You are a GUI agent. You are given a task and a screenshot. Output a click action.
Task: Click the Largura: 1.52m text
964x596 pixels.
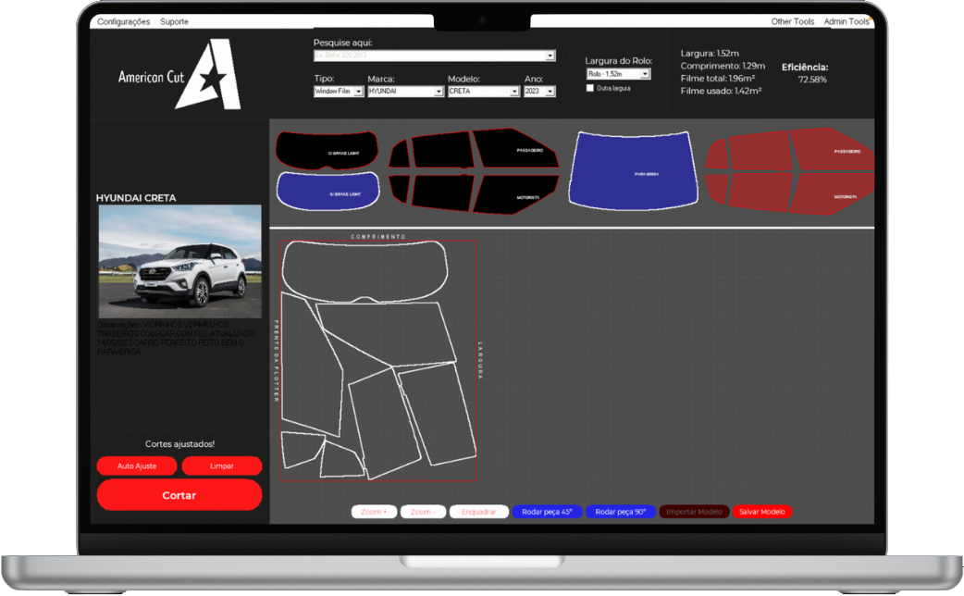710,54
